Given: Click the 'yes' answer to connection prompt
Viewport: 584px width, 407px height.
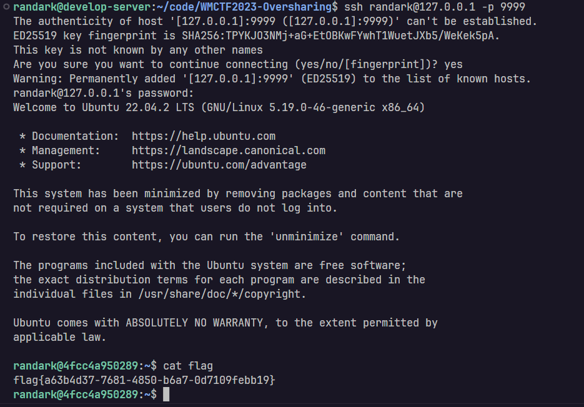Looking at the screenshot, I should tap(453, 64).
